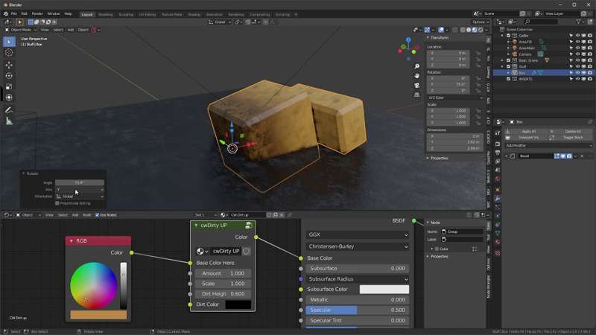The height and width of the screenshot is (335, 596).
Task: Open the Object Mode dropdown
Action: click(22, 30)
